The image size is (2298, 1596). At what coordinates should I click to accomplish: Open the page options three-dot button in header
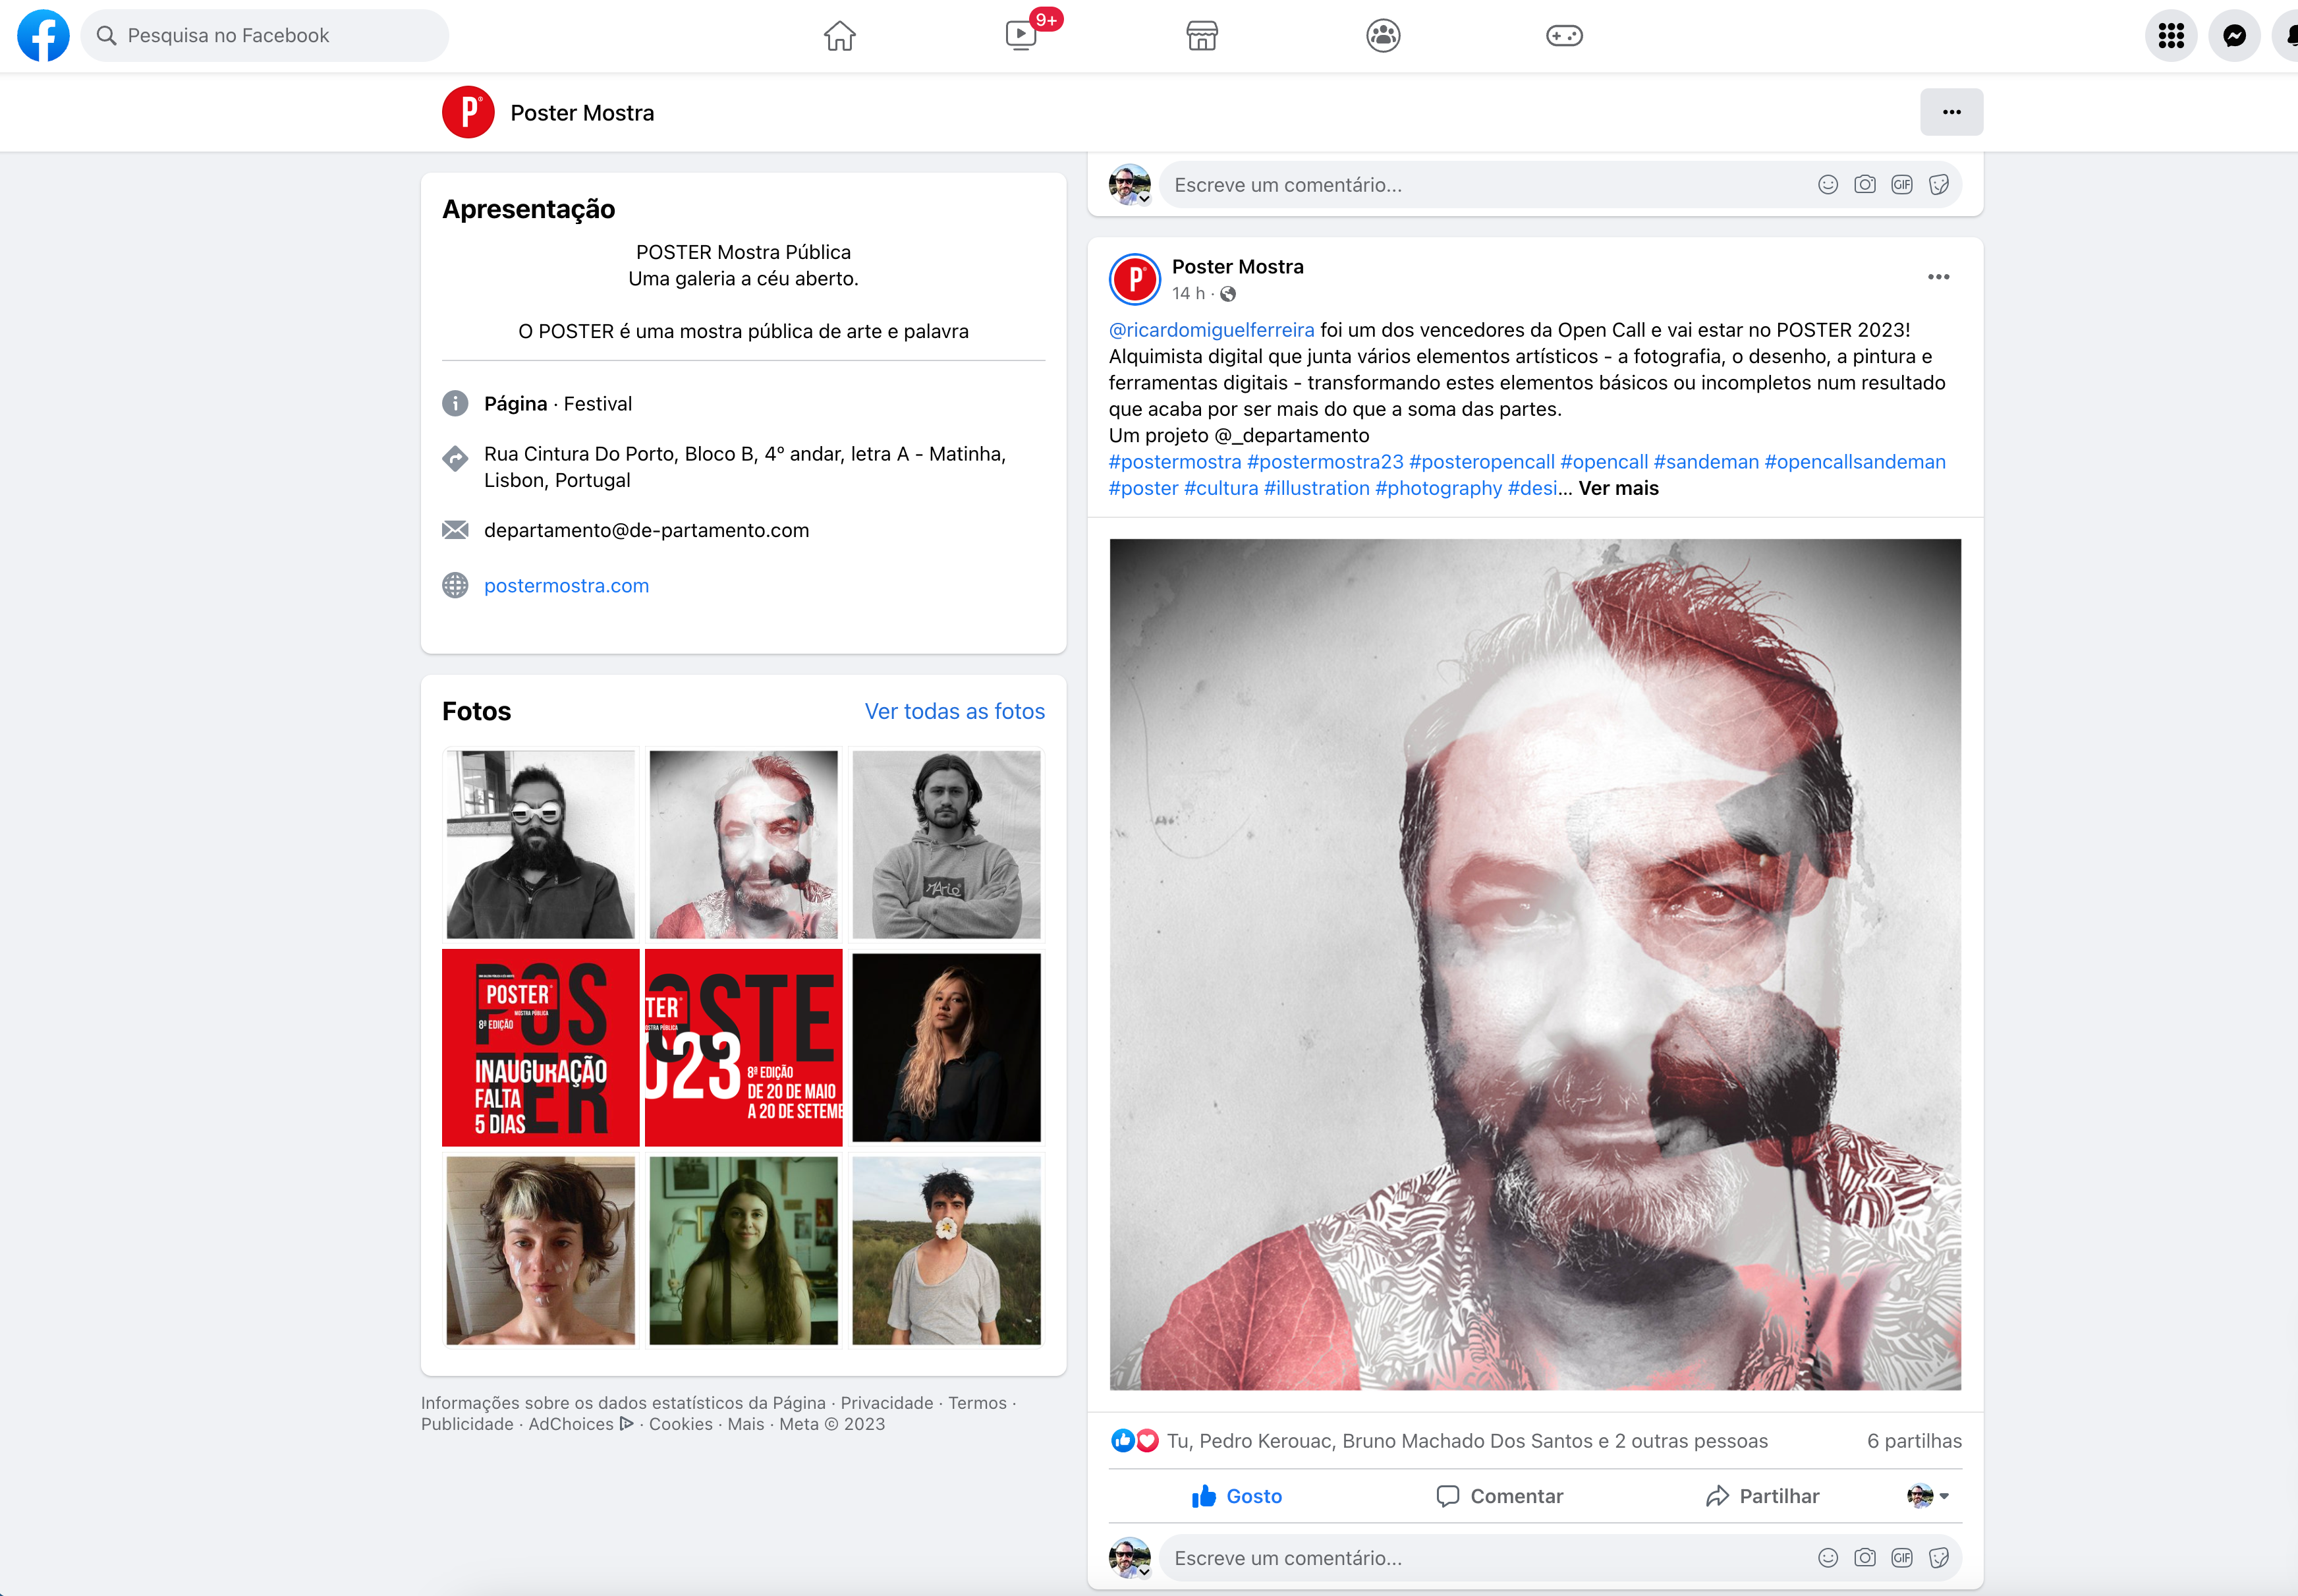(x=1951, y=112)
